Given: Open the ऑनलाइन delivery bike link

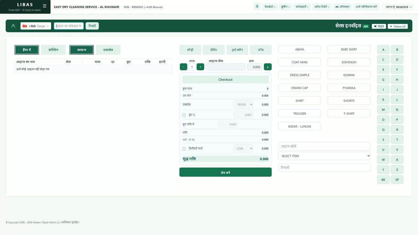Looking at the screenshot, I should pos(343,7).
